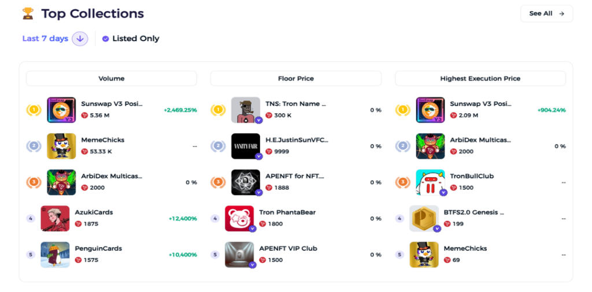Click the trophy icon beside Top Collections
This screenshot has width=592, height=292.
28,14
